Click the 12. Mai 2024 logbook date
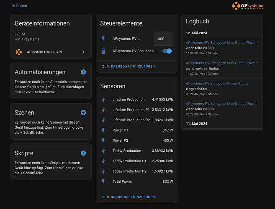 click(196, 33)
